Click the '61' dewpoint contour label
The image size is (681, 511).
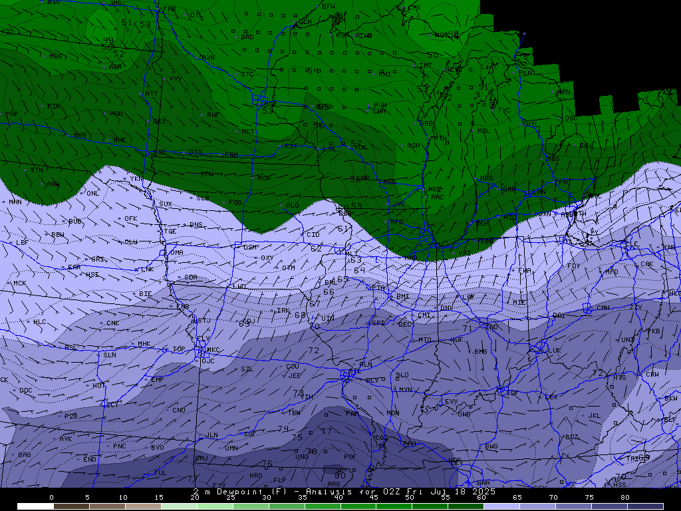click(343, 229)
